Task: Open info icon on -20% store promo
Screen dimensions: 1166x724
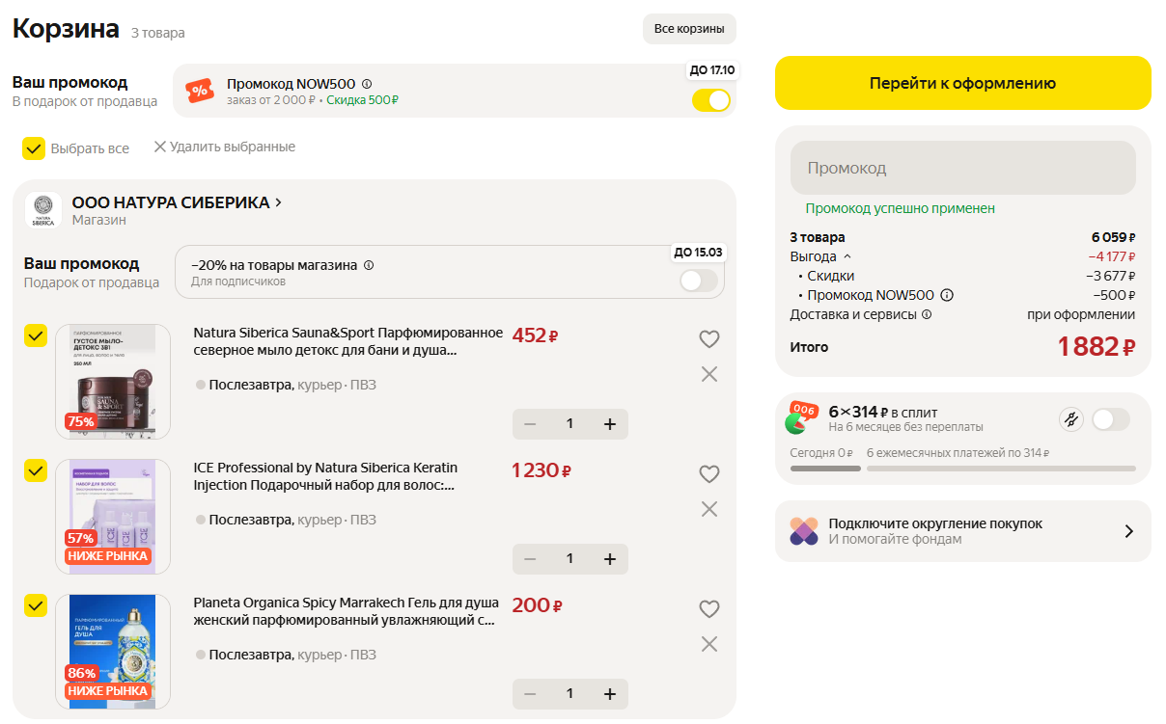Action: pos(368,264)
